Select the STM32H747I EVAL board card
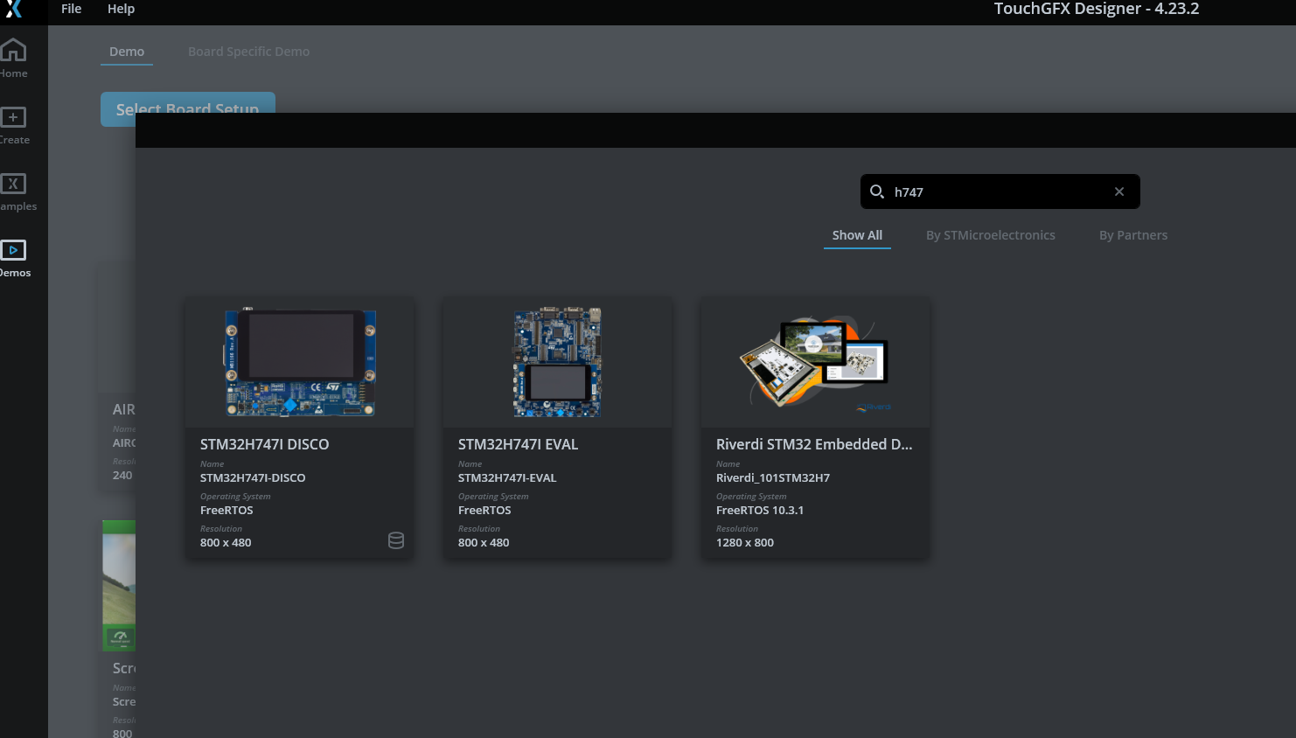The height and width of the screenshot is (738, 1296). [x=557, y=428]
